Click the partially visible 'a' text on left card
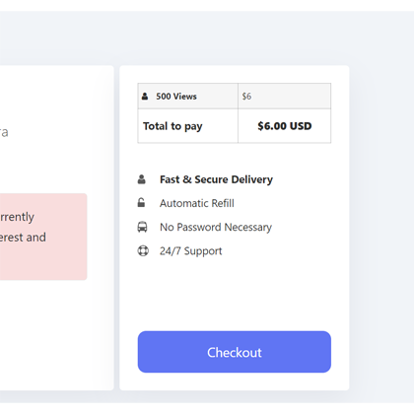414x414 pixels. click(x=4, y=132)
